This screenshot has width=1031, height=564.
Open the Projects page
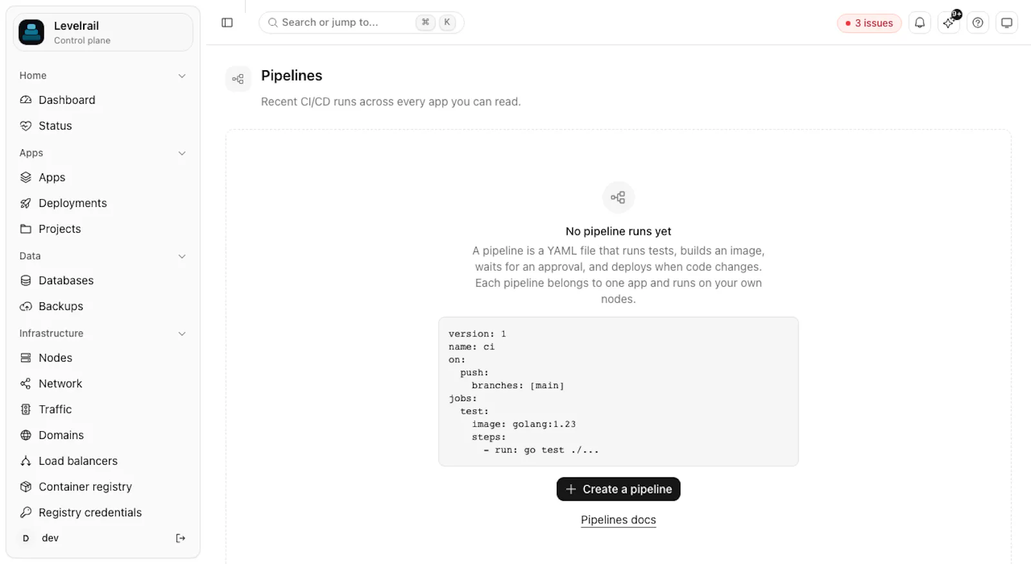(103, 229)
